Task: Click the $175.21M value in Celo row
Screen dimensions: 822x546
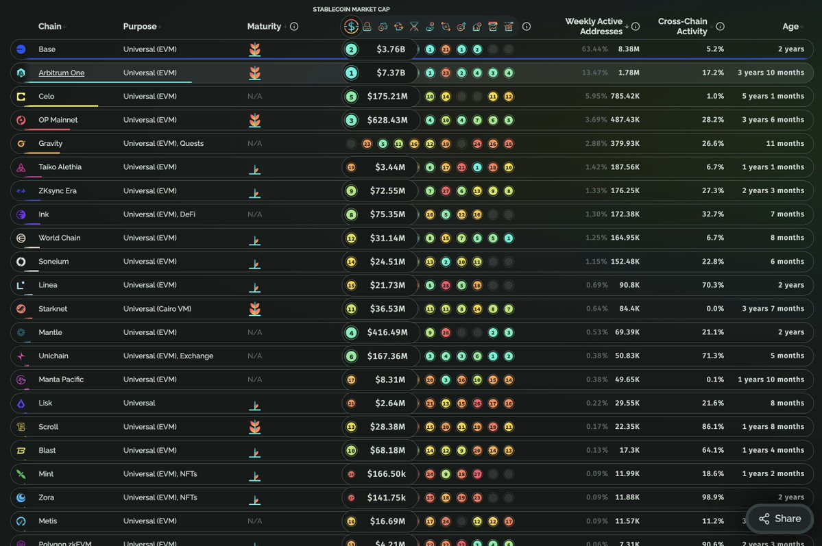Action: (387, 97)
